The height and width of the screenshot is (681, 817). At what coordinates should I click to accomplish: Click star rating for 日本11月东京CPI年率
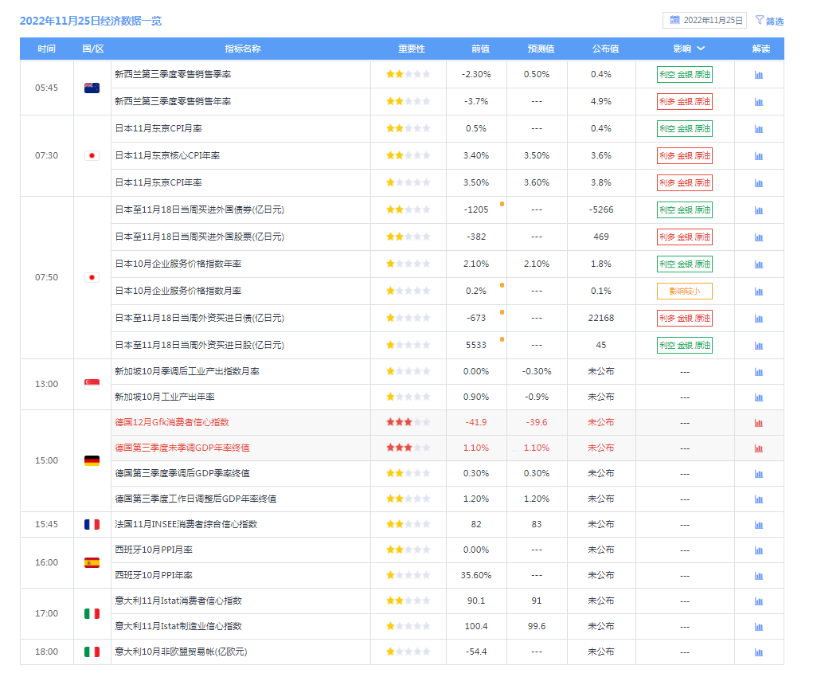(408, 183)
